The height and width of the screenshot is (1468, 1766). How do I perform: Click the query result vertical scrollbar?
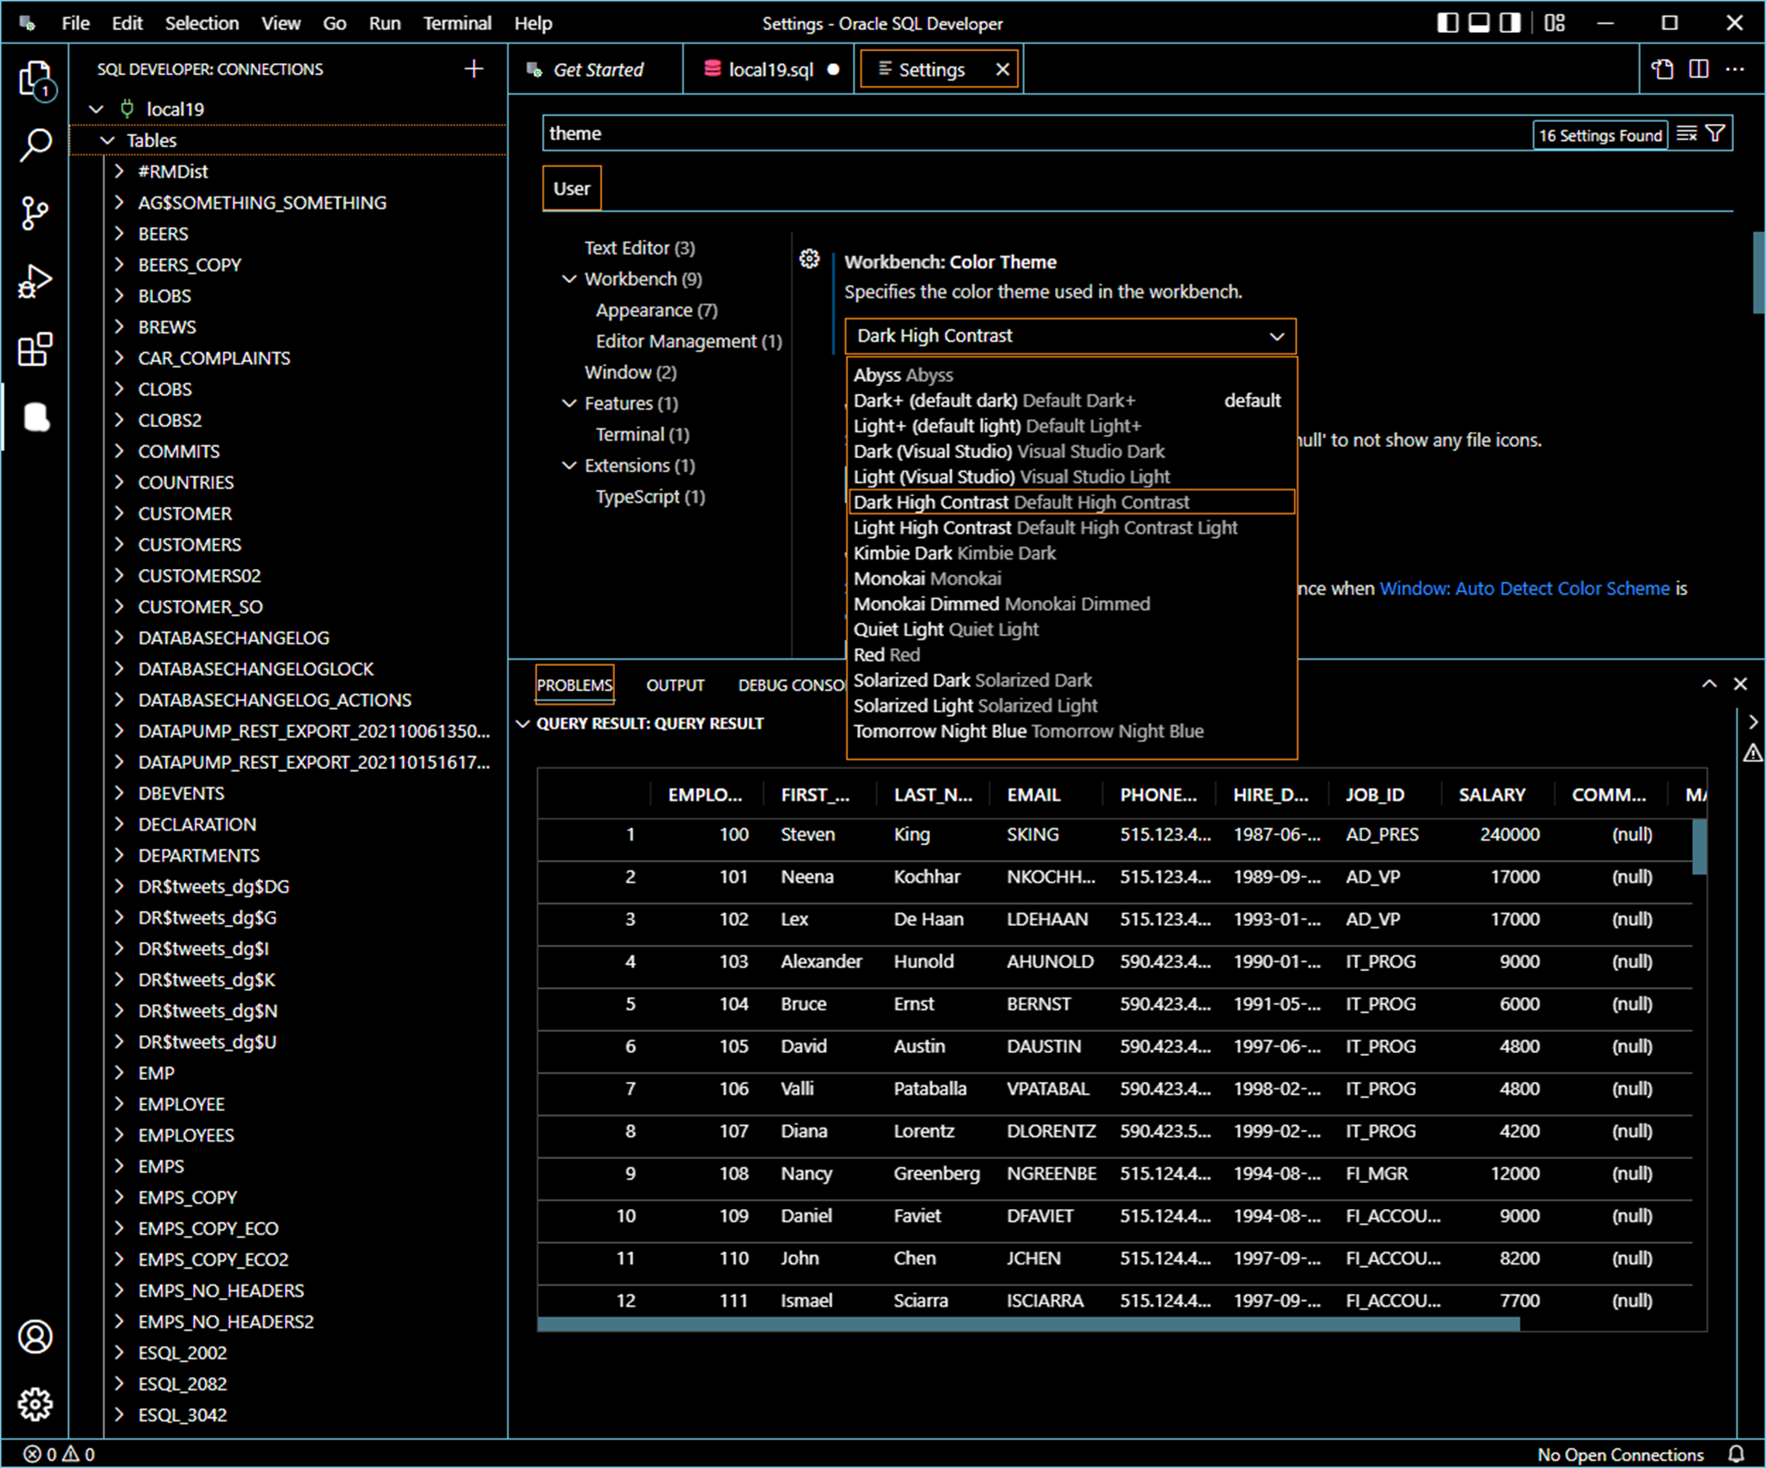coord(1699,847)
